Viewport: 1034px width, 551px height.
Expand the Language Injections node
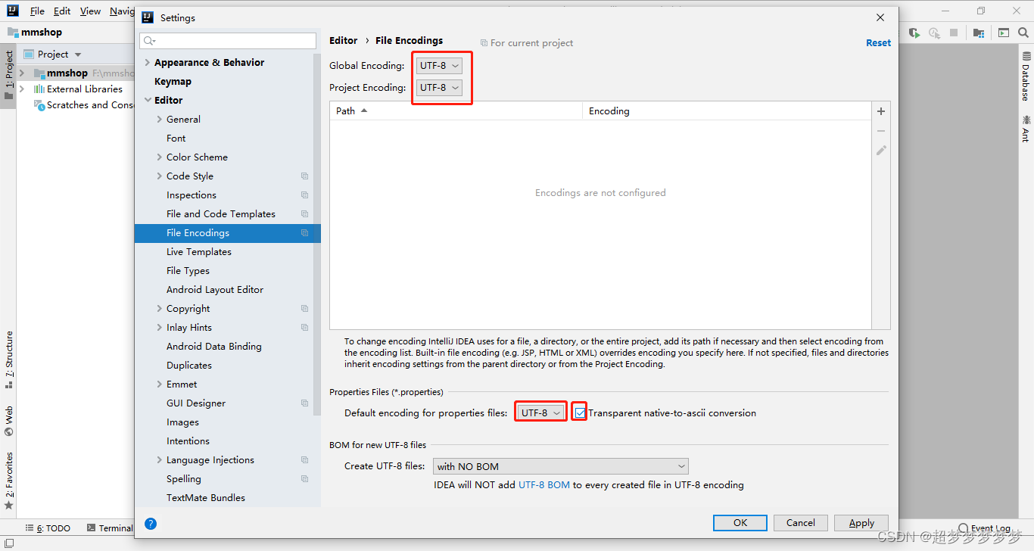[159, 460]
